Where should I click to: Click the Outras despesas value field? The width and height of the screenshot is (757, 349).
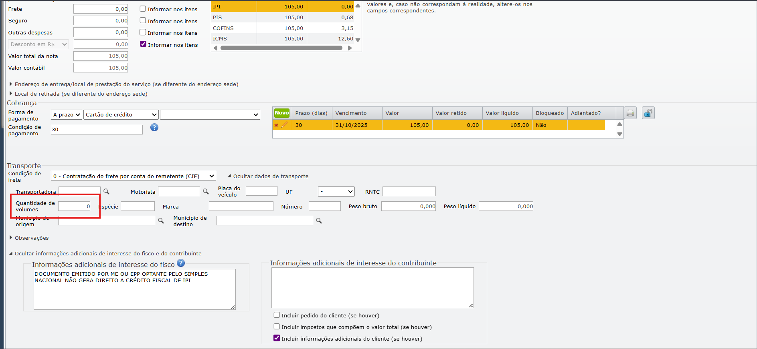click(x=101, y=32)
